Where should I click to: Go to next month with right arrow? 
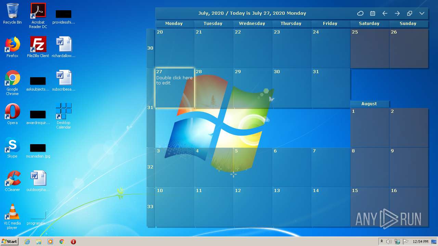click(397, 13)
